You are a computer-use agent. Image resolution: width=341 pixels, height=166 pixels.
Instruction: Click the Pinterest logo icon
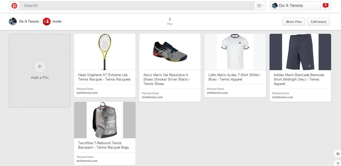[14, 6]
